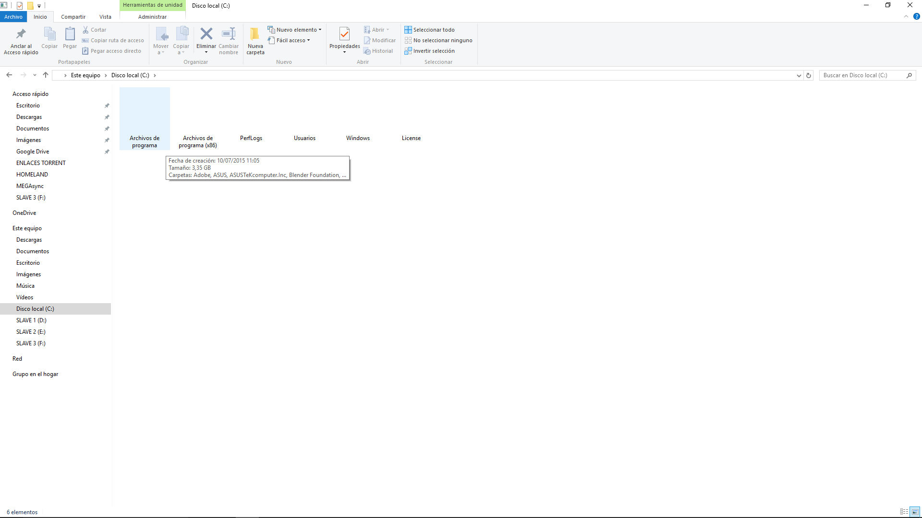
Task: Click the Help question mark icon
Action: pyautogui.click(x=916, y=16)
